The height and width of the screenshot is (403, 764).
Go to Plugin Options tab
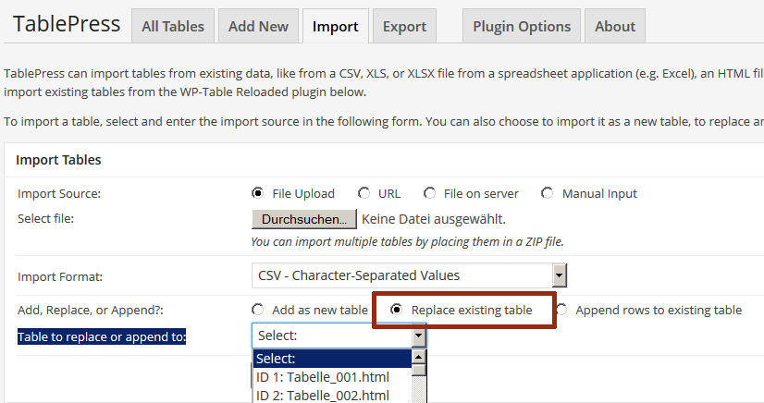click(522, 26)
